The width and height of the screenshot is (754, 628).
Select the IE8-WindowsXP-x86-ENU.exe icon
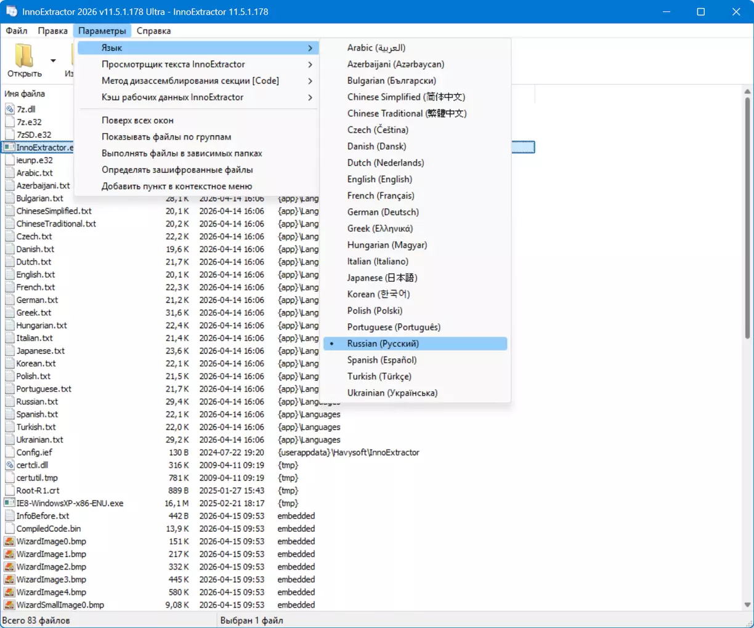coord(9,503)
